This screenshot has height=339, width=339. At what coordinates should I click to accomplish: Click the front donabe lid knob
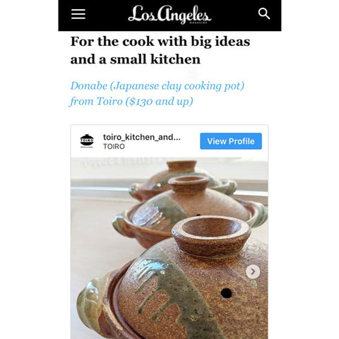pos(211,235)
